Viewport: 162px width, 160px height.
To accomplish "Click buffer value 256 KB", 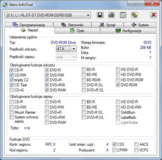I will coord(145,48).
